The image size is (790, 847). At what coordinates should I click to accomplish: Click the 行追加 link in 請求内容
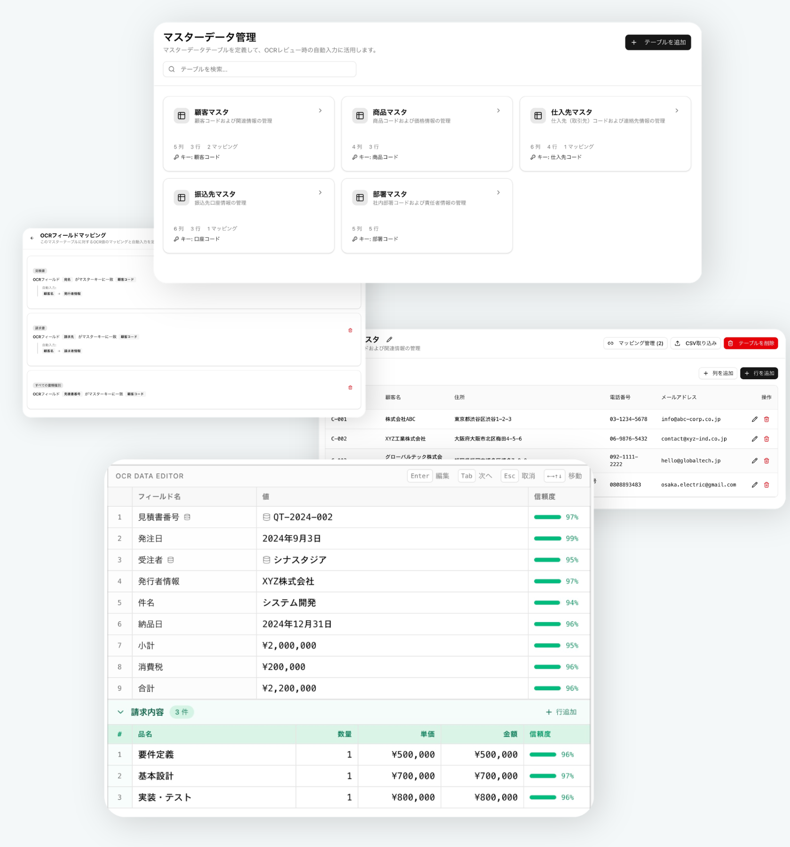(x=561, y=712)
